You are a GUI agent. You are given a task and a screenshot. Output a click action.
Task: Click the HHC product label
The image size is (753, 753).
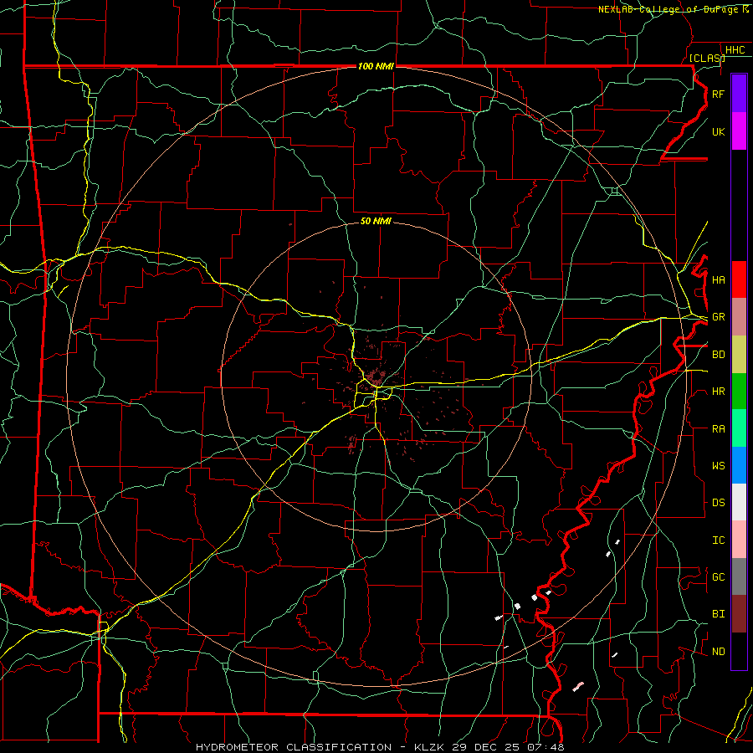tap(735, 50)
